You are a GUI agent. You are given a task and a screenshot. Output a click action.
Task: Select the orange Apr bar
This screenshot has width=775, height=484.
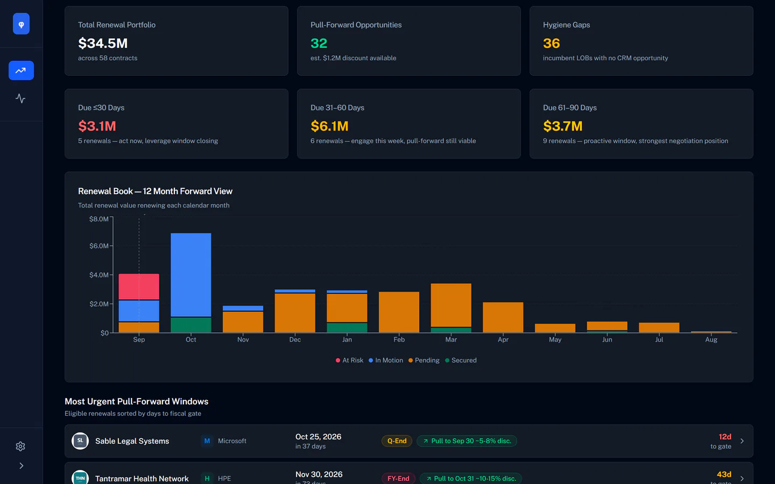pyautogui.click(x=503, y=317)
